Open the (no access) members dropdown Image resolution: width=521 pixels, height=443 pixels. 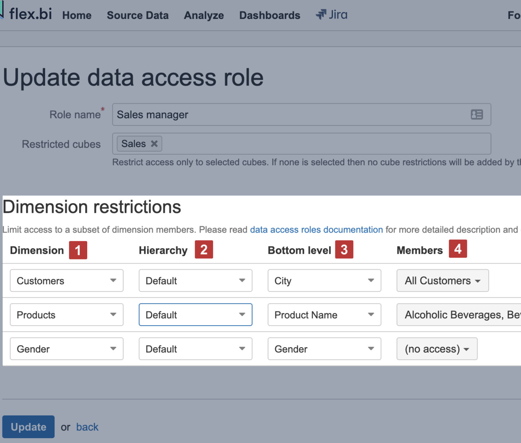tap(437, 349)
